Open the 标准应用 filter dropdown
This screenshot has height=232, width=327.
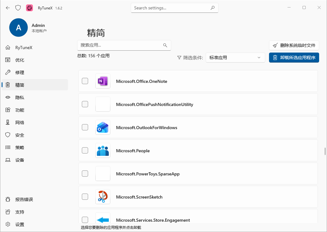235,58
